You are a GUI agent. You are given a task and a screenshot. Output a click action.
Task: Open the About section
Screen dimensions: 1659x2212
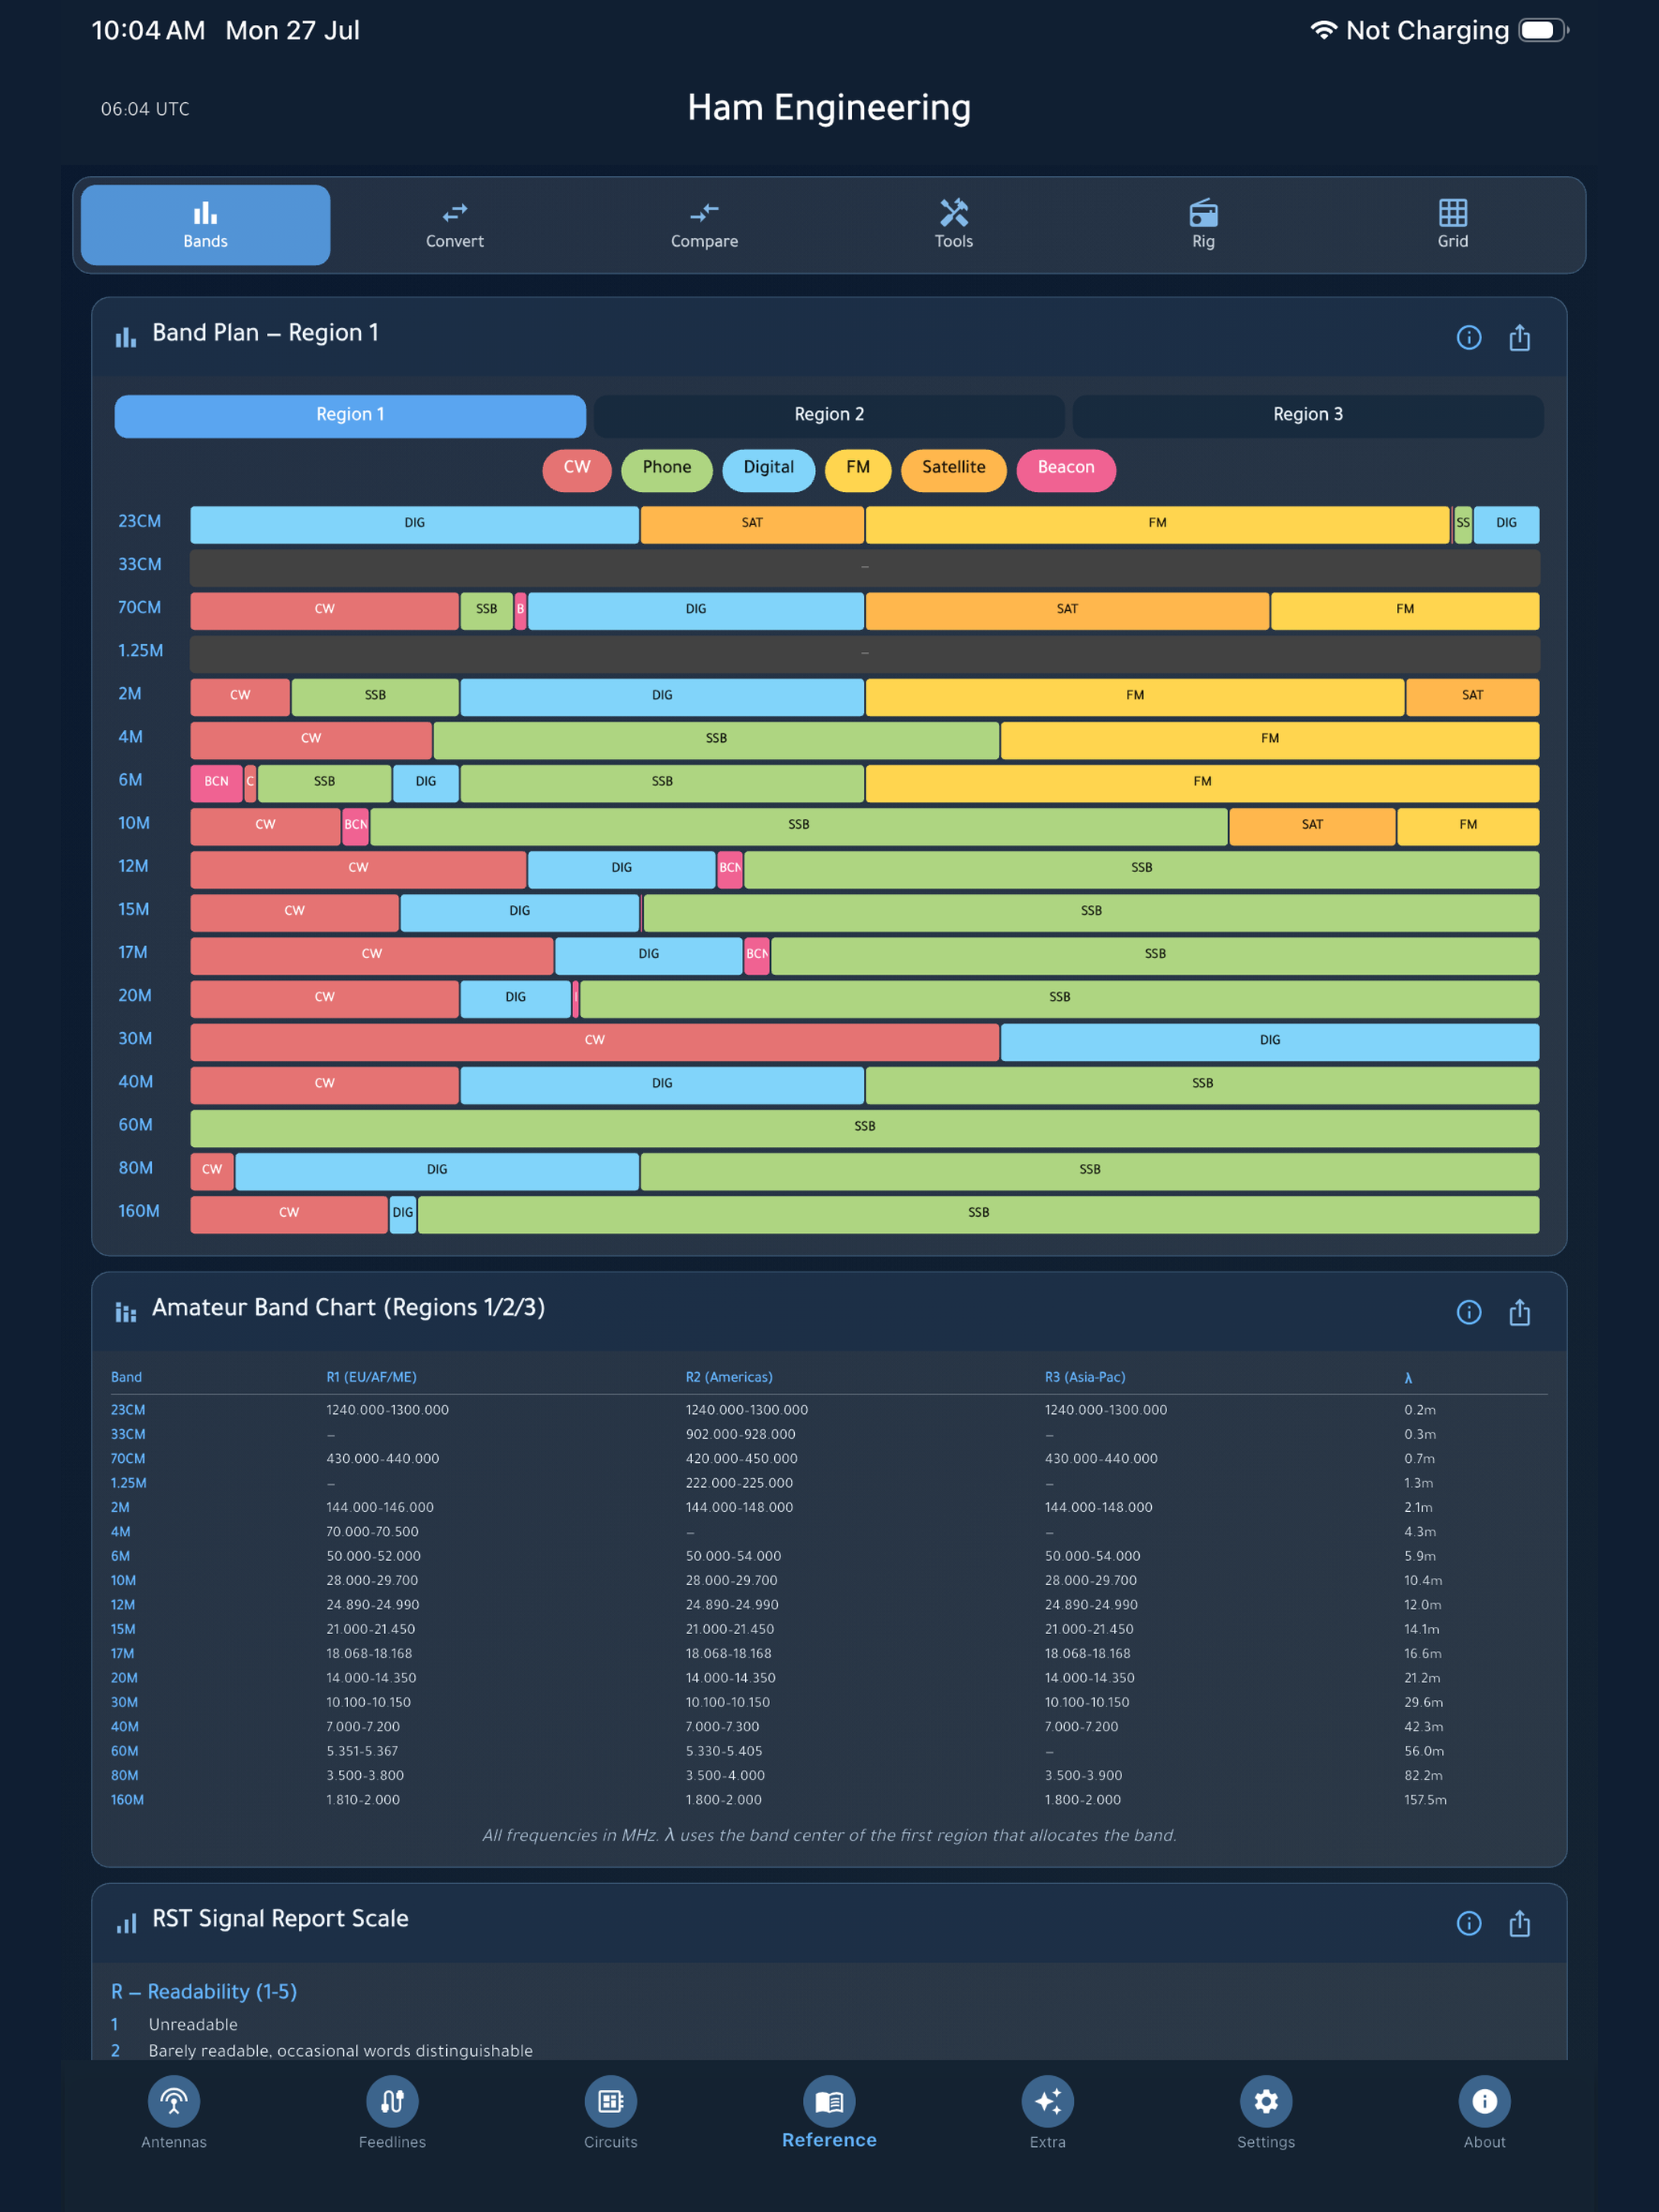click(1484, 2113)
